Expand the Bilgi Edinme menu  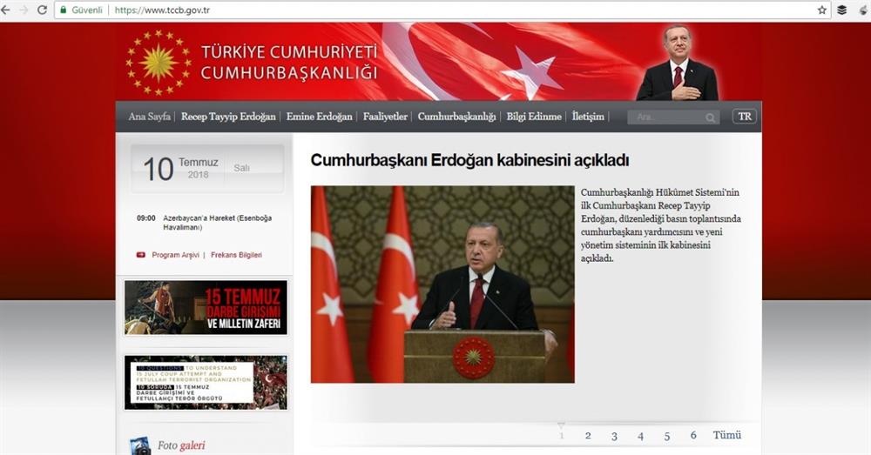point(534,117)
